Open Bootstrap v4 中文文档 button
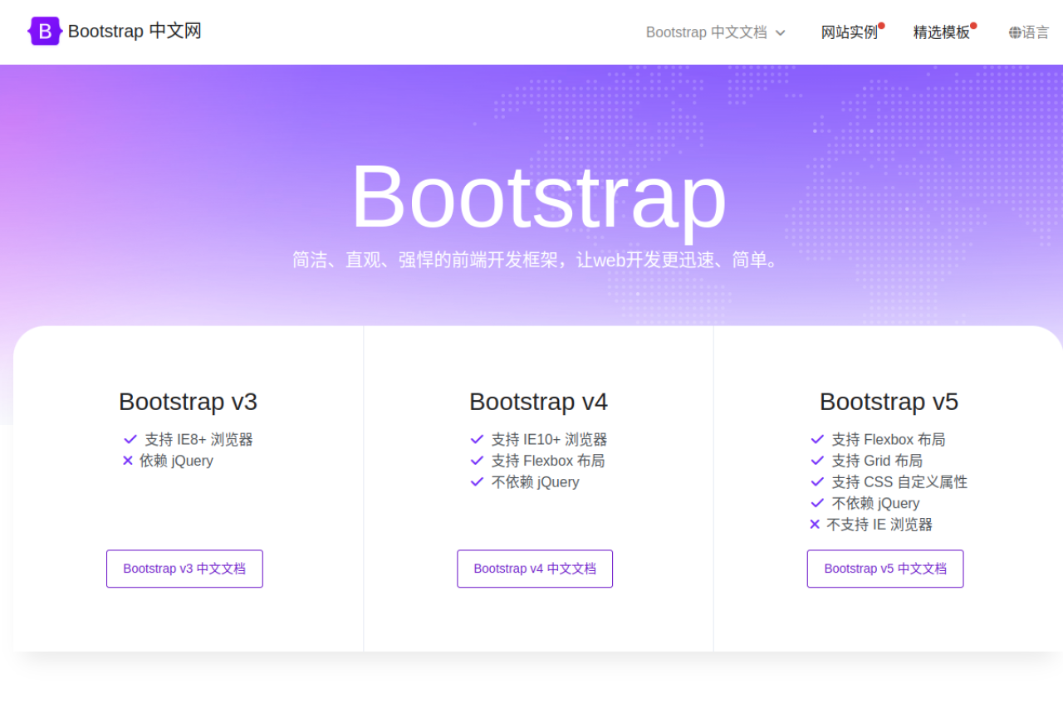This screenshot has width=1063, height=708. click(535, 569)
